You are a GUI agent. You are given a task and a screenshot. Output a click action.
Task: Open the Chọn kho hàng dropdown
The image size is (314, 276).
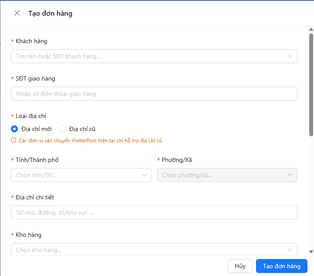[154, 249]
